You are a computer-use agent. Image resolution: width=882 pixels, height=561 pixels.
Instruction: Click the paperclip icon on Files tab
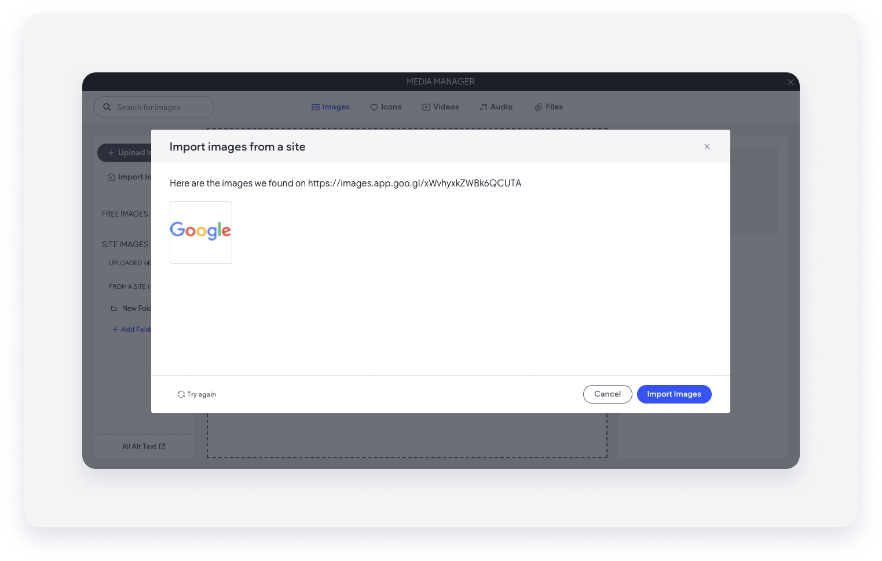click(x=539, y=107)
